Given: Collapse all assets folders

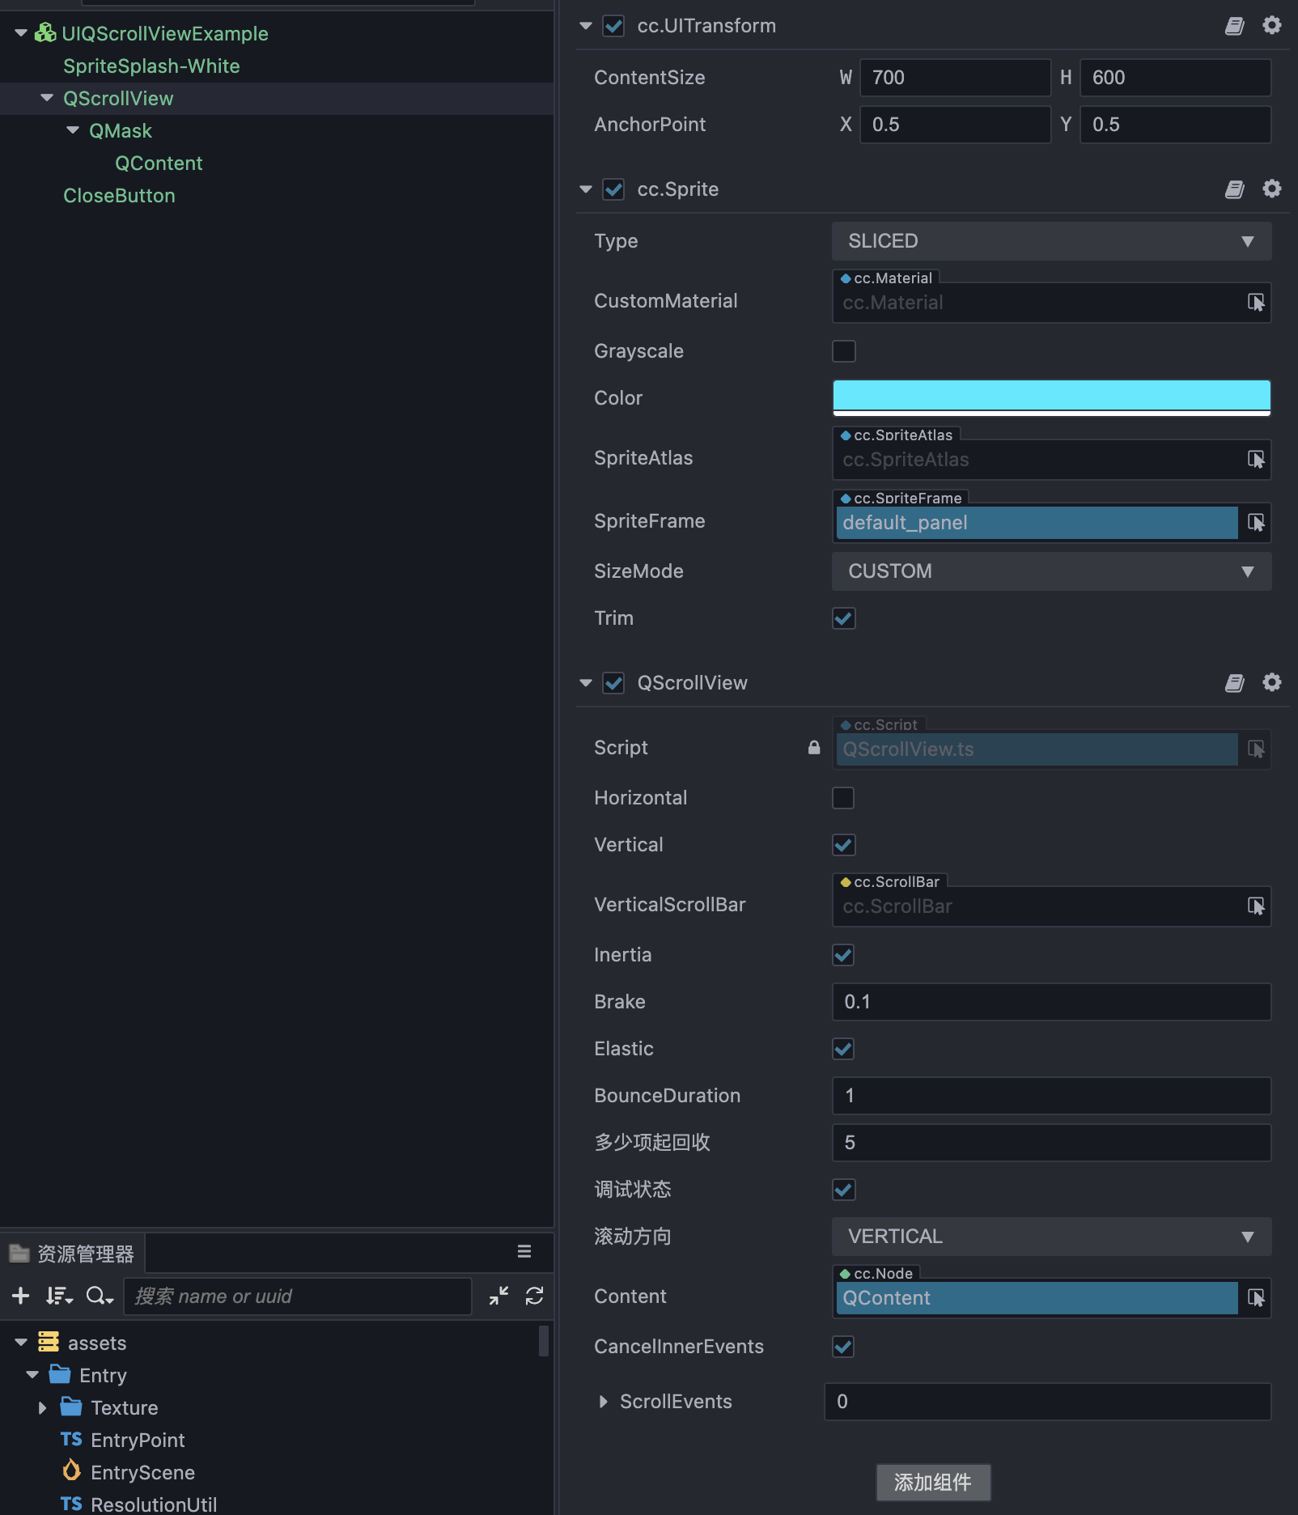Looking at the screenshot, I should click(x=498, y=1296).
